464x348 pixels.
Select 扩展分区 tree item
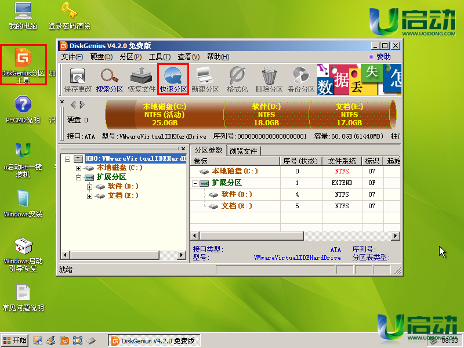click(111, 177)
